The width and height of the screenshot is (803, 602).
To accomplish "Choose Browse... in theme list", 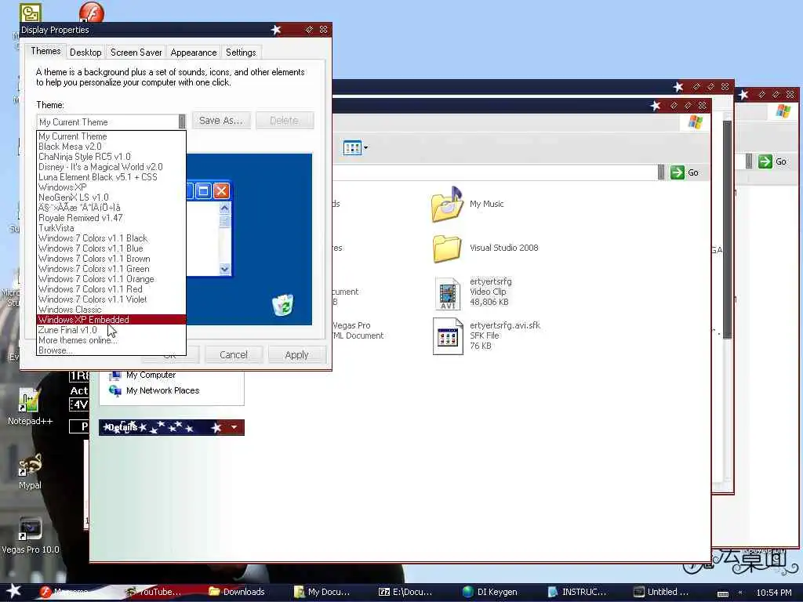I will [x=111, y=350].
